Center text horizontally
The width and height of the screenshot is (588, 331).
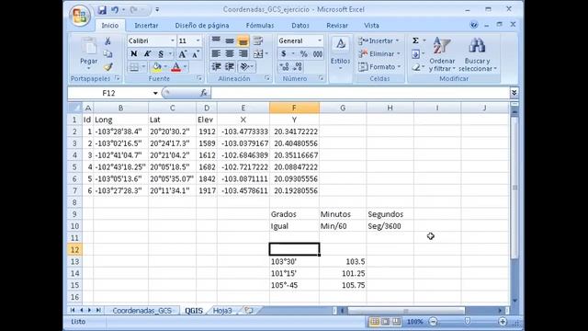click(230, 53)
